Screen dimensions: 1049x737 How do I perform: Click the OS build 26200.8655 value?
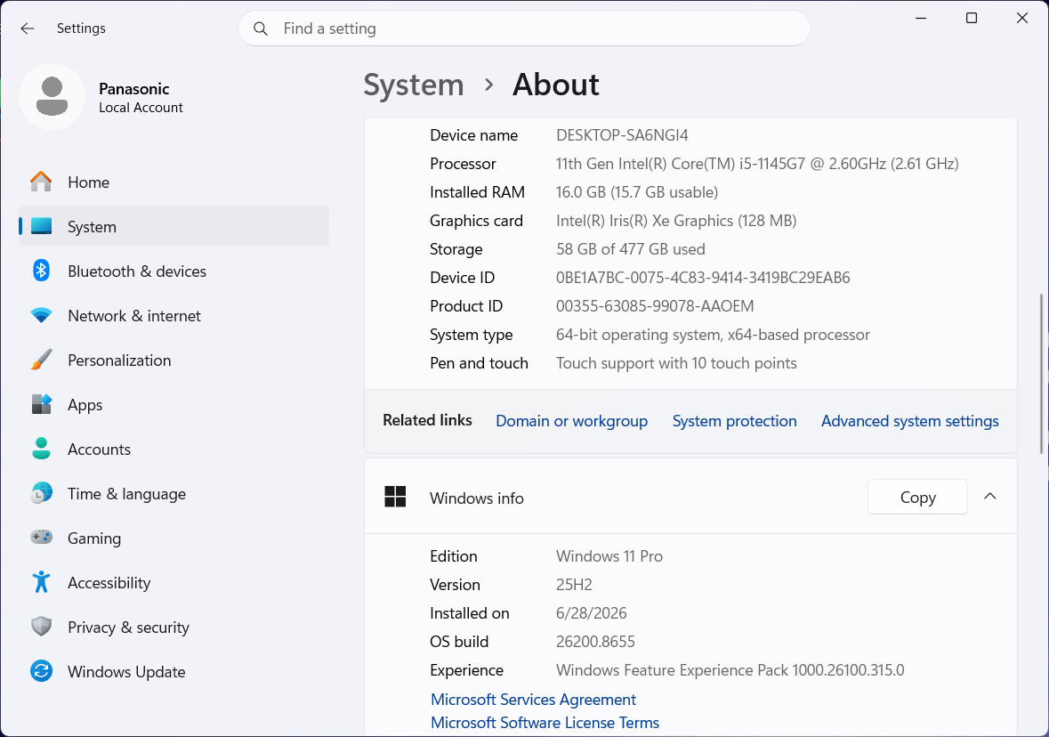pyautogui.click(x=595, y=641)
